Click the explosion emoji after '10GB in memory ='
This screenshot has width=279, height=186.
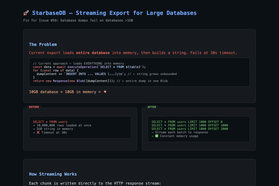105,92
